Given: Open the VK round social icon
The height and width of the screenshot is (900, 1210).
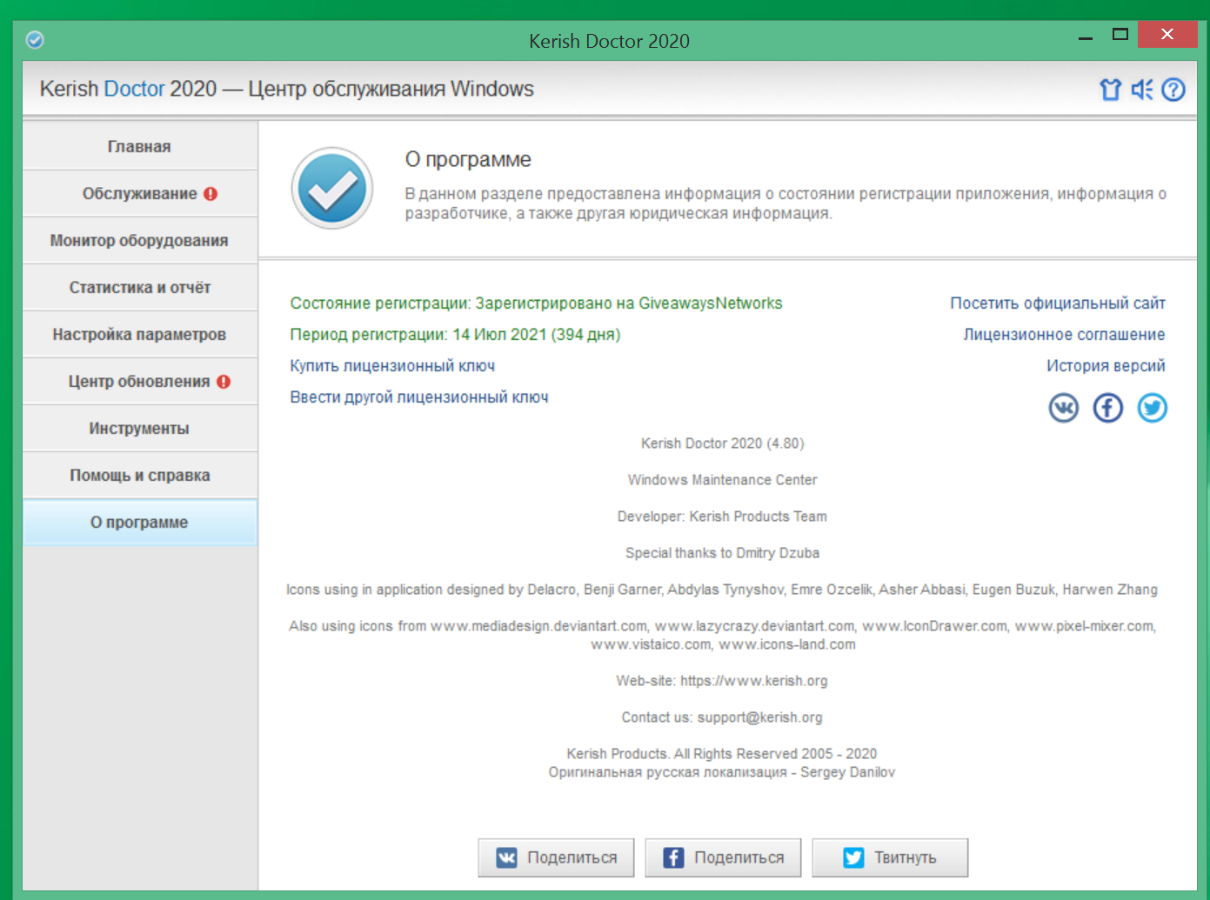Looking at the screenshot, I should [x=1063, y=408].
